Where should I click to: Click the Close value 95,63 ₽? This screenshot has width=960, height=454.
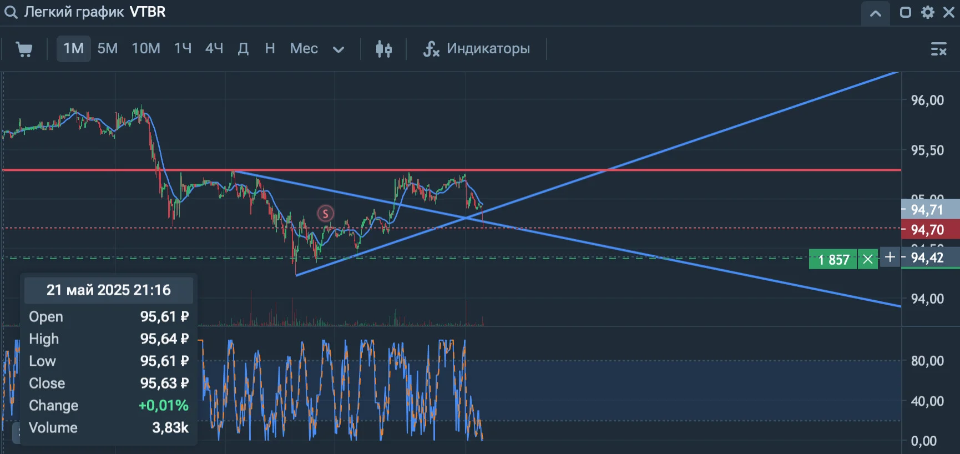click(164, 384)
